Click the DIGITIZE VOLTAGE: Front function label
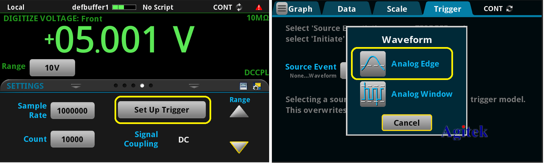The image size is (544, 163). (53, 18)
